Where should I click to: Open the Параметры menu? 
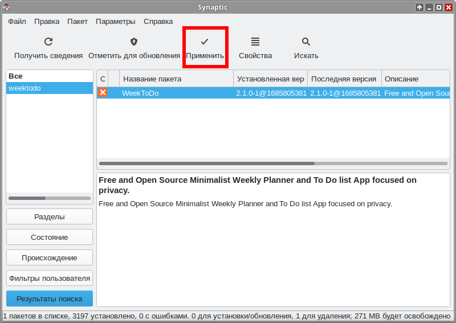(116, 22)
